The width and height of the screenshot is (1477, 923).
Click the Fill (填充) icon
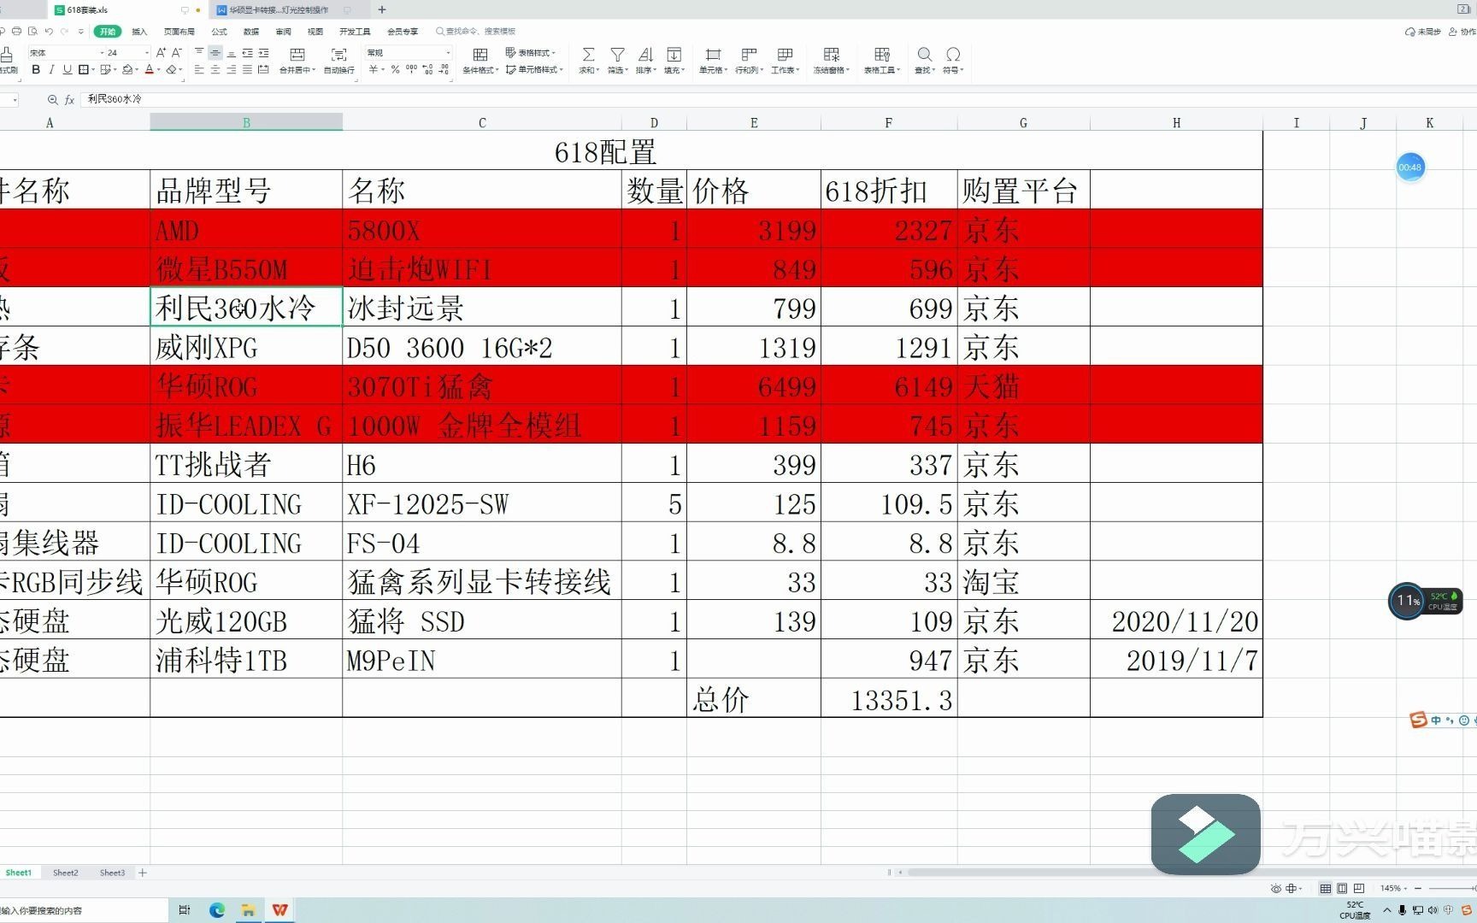coord(674,55)
